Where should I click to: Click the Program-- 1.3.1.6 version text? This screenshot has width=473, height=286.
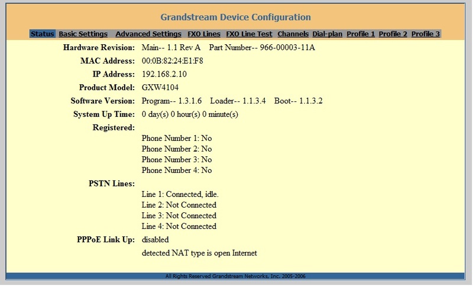[x=171, y=101]
